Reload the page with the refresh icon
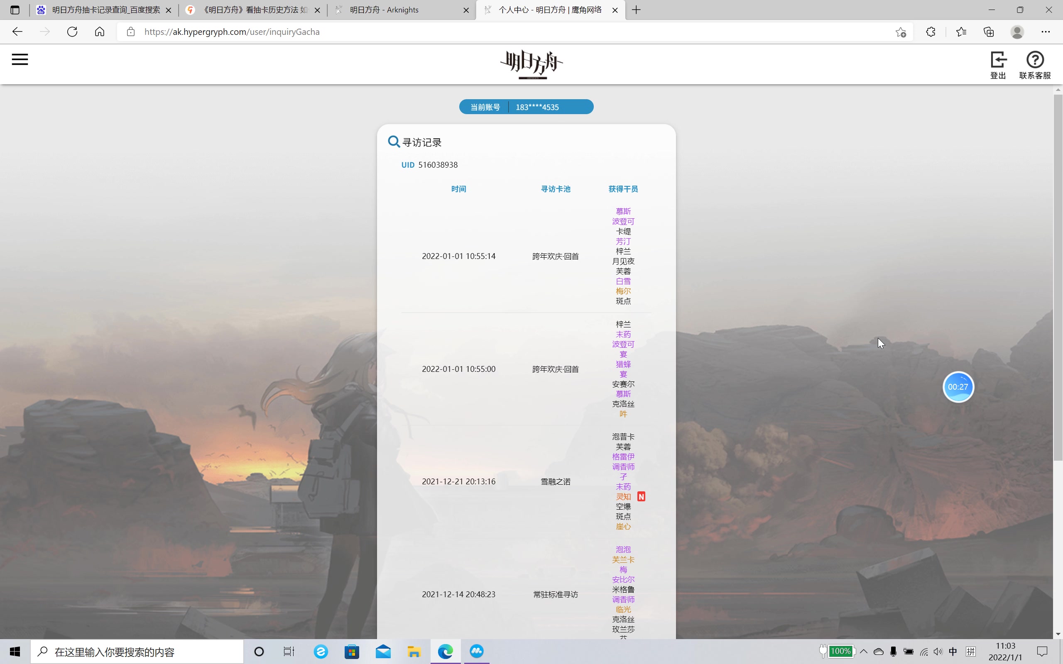1063x664 pixels. point(72,32)
